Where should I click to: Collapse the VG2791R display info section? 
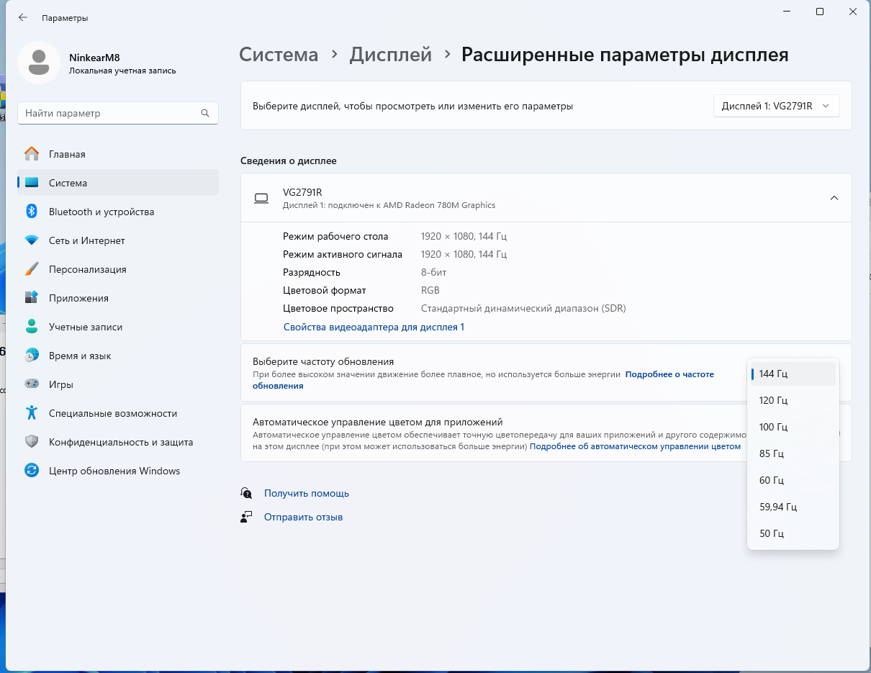[834, 198]
